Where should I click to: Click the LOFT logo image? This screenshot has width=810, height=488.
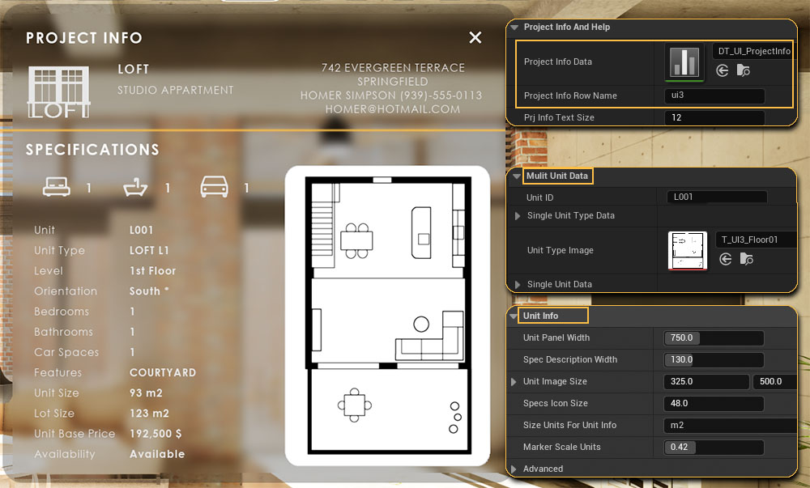pyautogui.click(x=58, y=91)
